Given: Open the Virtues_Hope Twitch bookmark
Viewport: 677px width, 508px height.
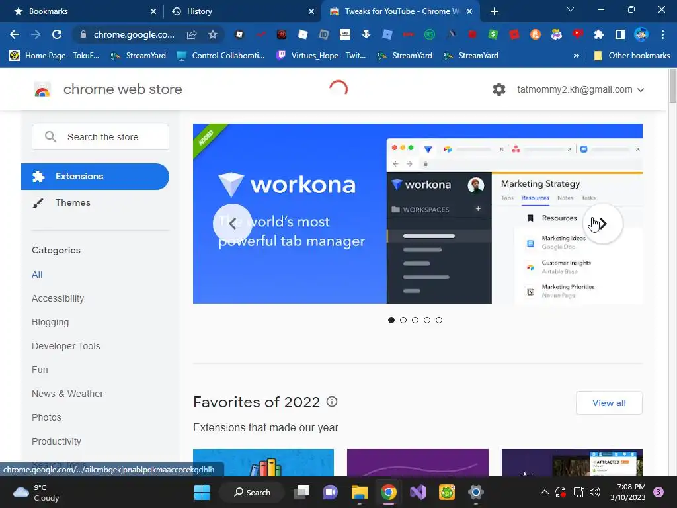Looking at the screenshot, I should tap(321, 56).
